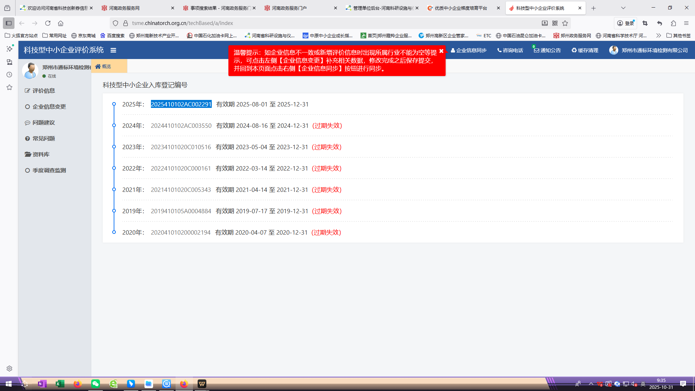
Task: Open user avatar menu at top right
Action: pos(613,50)
